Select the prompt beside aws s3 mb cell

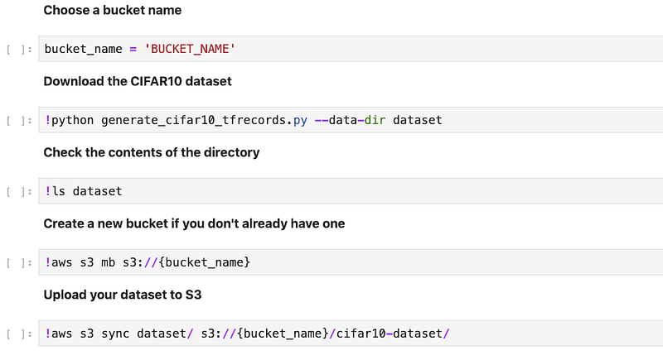pyautogui.click(x=19, y=263)
